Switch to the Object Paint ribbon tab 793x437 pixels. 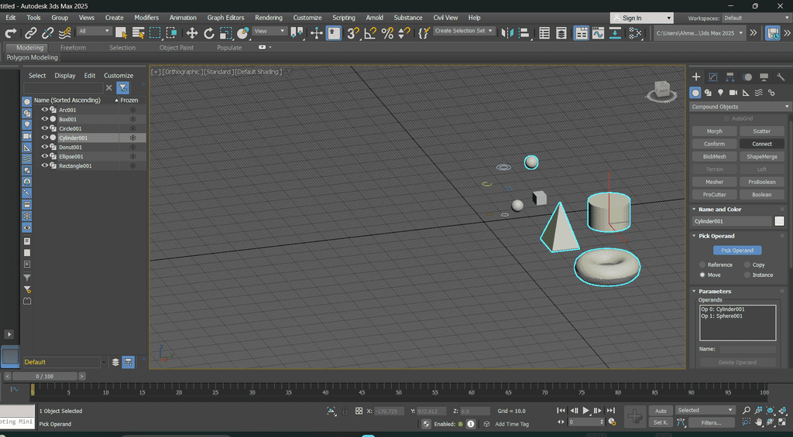click(176, 47)
